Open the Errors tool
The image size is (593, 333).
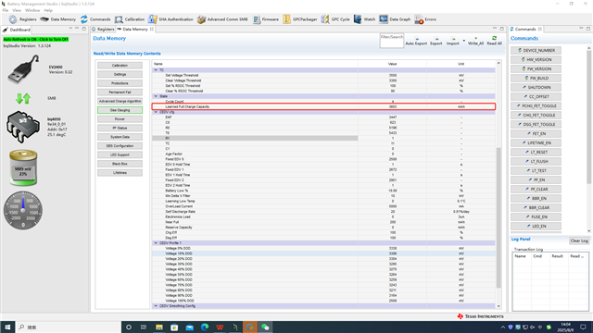coord(425,19)
